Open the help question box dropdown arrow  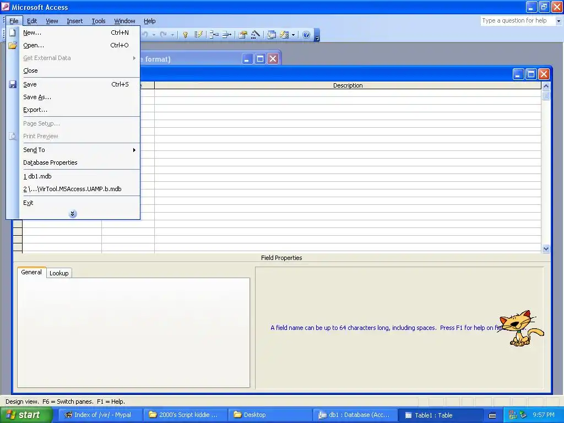click(558, 21)
